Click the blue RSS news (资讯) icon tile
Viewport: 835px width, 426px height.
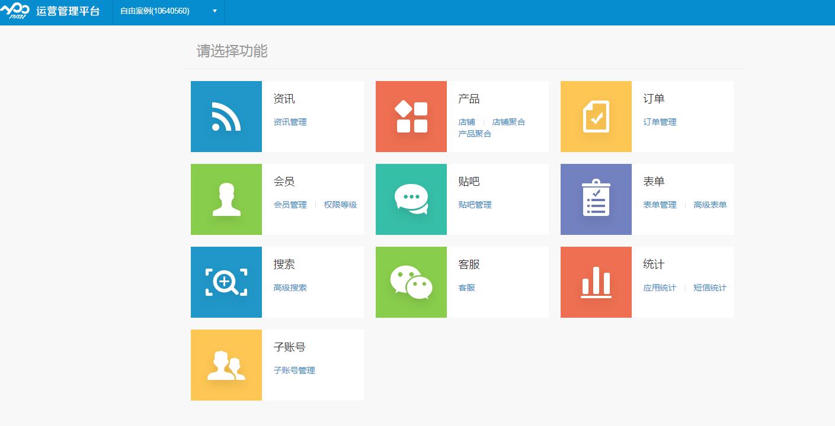click(226, 117)
